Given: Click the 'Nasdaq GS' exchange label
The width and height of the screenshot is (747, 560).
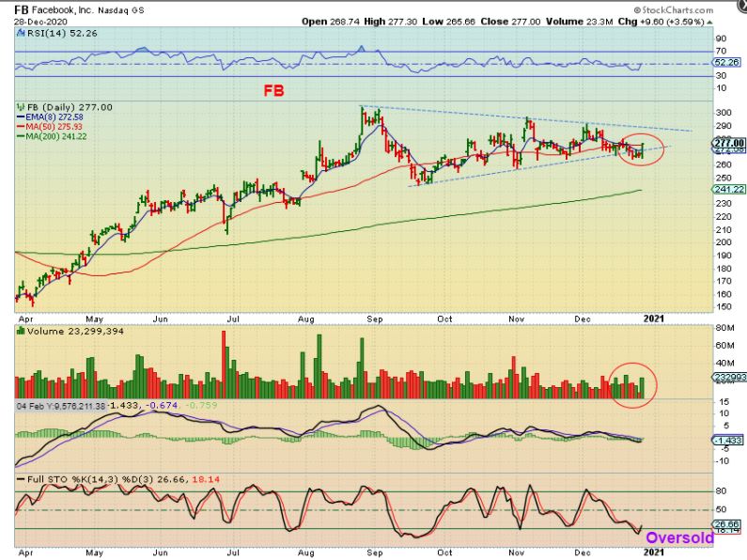Looking at the screenshot, I should (x=121, y=10).
